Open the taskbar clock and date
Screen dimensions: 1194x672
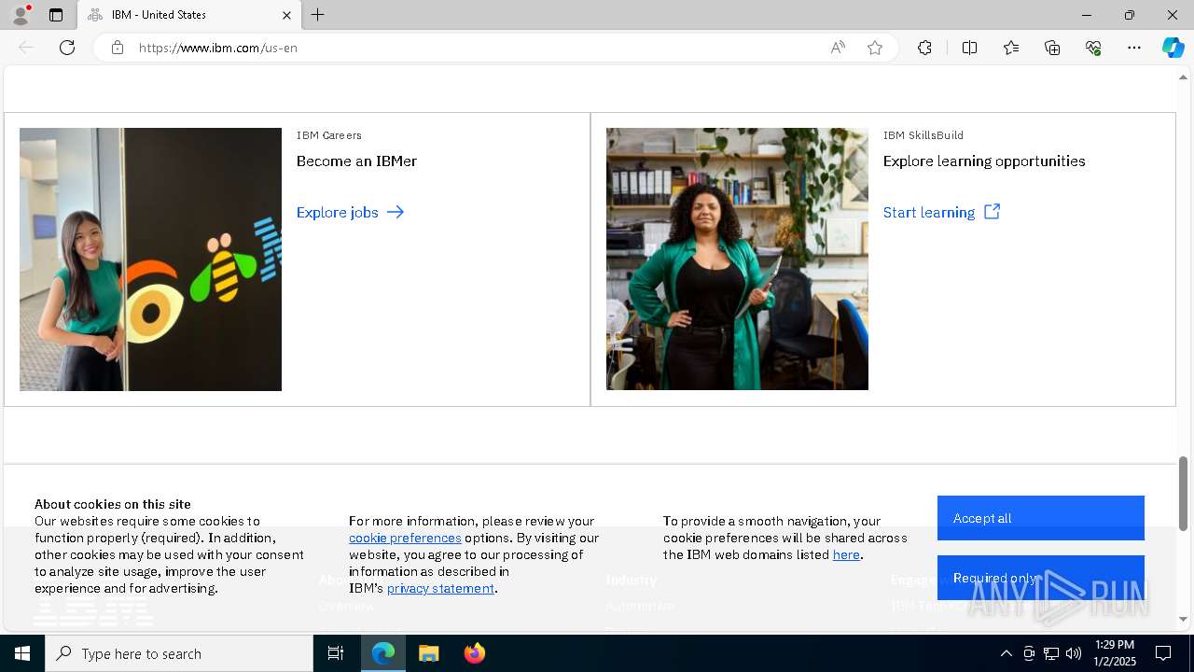1116,653
